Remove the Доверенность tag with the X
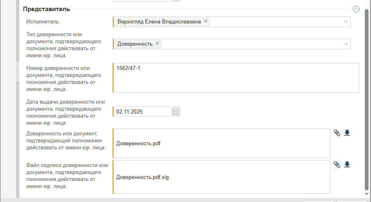Screen dimensions: 371x202 tap(157, 44)
